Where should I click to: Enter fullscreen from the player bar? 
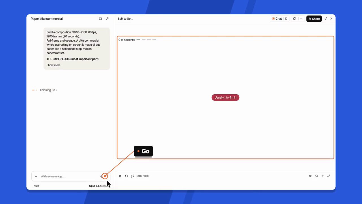point(329,176)
